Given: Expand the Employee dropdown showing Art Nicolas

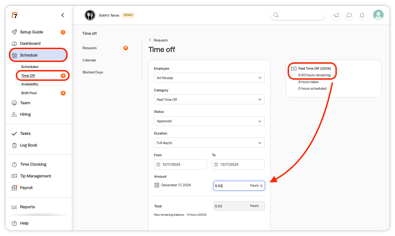Looking at the screenshot, I should click(x=209, y=78).
